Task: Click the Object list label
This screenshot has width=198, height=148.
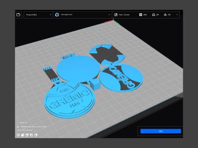Action: pos(24,123)
